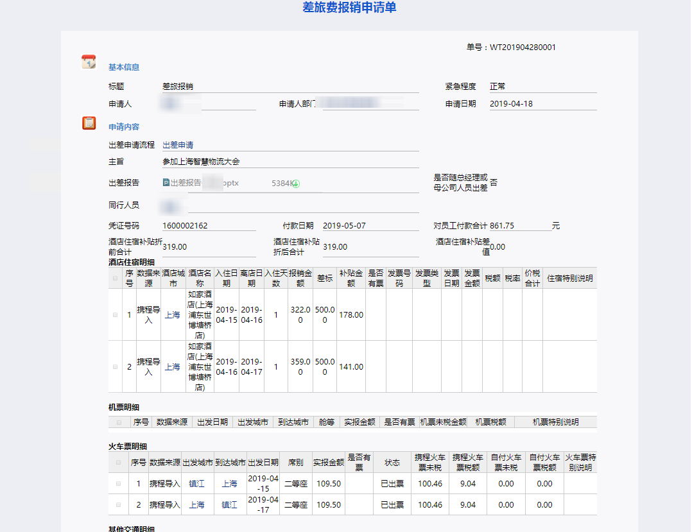The image size is (692, 532).
Task: Click the 141.00 subsidy amount cell
Action: click(x=351, y=366)
